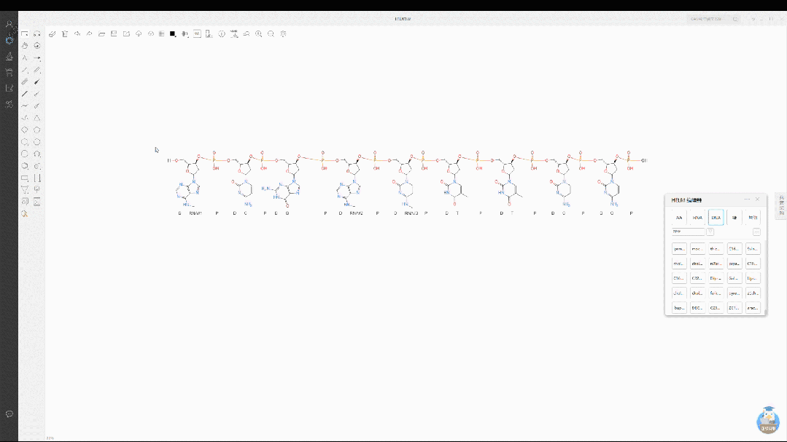Click the zoom out magnifier icon
787x442 pixels.
pos(271,33)
